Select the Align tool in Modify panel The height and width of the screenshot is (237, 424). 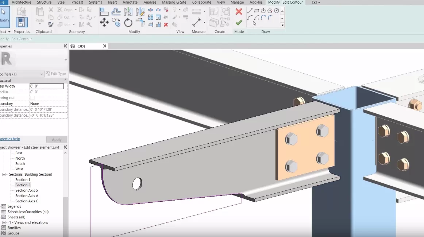click(104, 12)
